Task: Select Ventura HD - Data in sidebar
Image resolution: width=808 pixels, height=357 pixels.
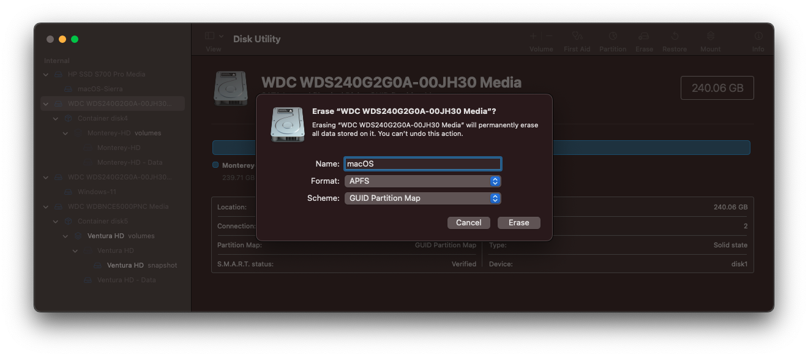Action: click(113, 280)
